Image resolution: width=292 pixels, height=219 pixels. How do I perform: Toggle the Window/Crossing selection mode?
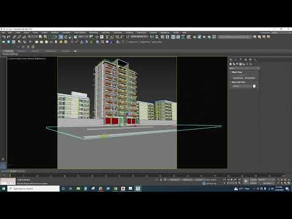click(x=55, y=37)
